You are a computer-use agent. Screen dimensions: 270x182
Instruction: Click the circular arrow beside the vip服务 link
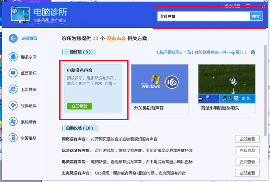coord(253,52)
